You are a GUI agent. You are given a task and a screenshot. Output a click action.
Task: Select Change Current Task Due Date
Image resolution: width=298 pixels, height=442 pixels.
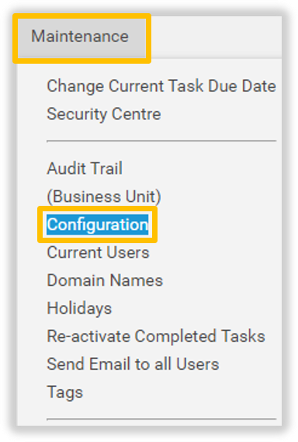point(161,86)
